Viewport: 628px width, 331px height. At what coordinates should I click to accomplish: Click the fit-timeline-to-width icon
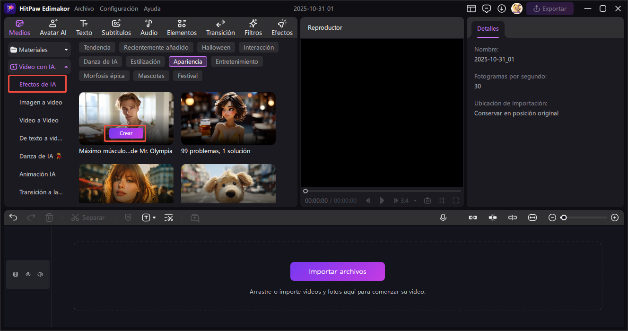coord(532,218)
